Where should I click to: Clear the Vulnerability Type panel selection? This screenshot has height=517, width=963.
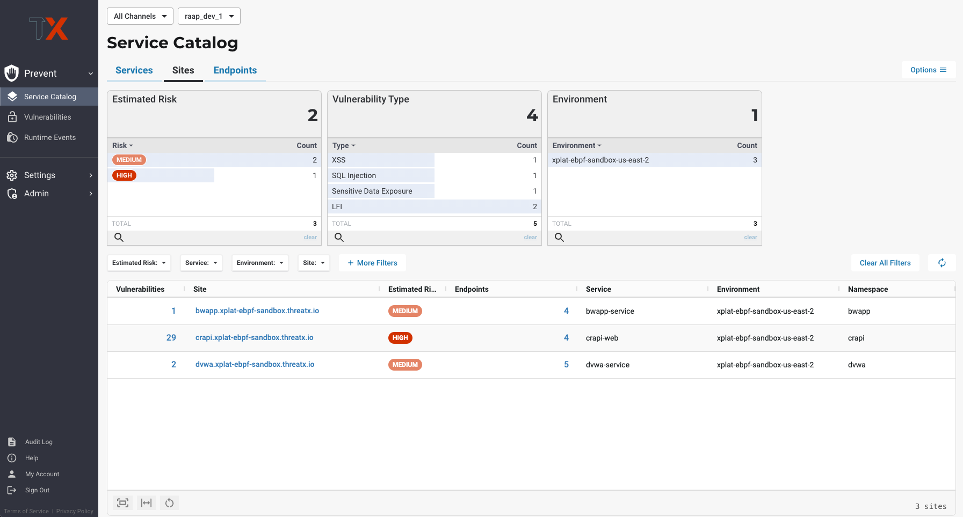click(x=530, y=237)
